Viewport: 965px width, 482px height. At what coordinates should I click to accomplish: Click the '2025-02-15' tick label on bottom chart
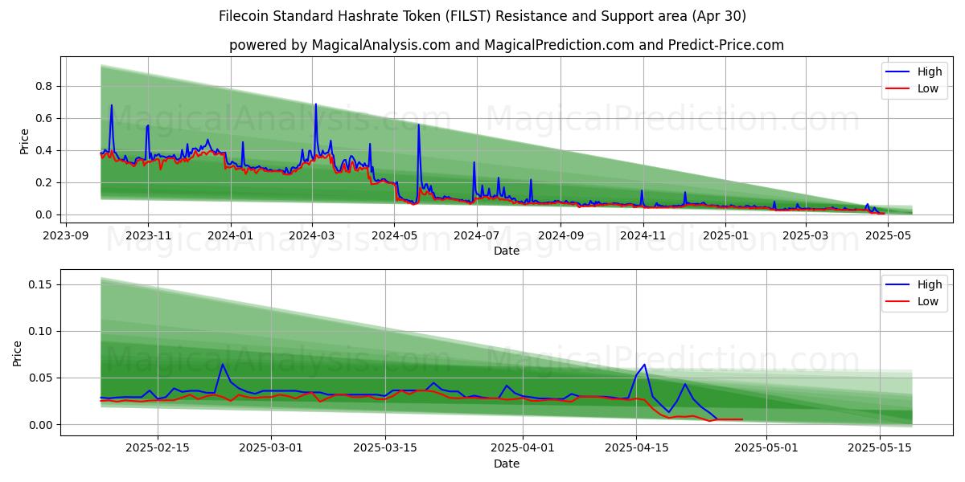click(157, 448)
